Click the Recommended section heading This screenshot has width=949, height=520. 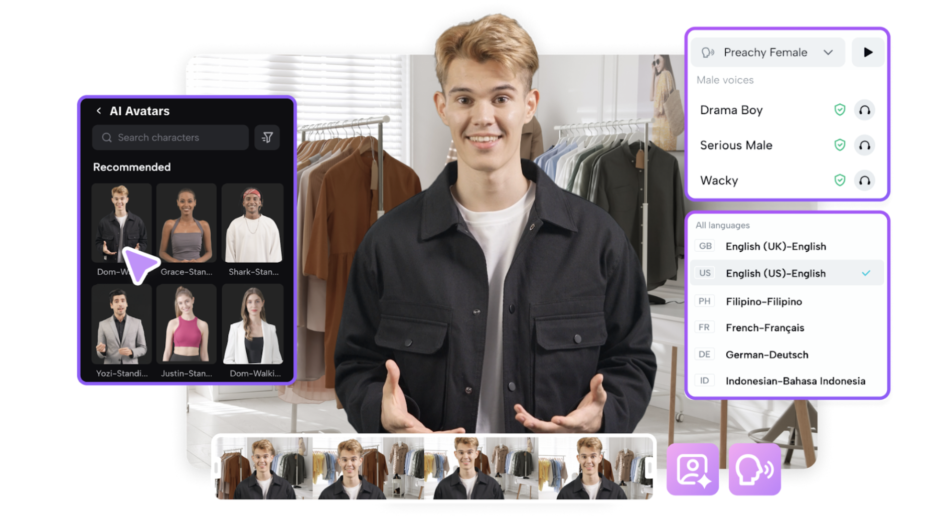click(x=132, y=167)
